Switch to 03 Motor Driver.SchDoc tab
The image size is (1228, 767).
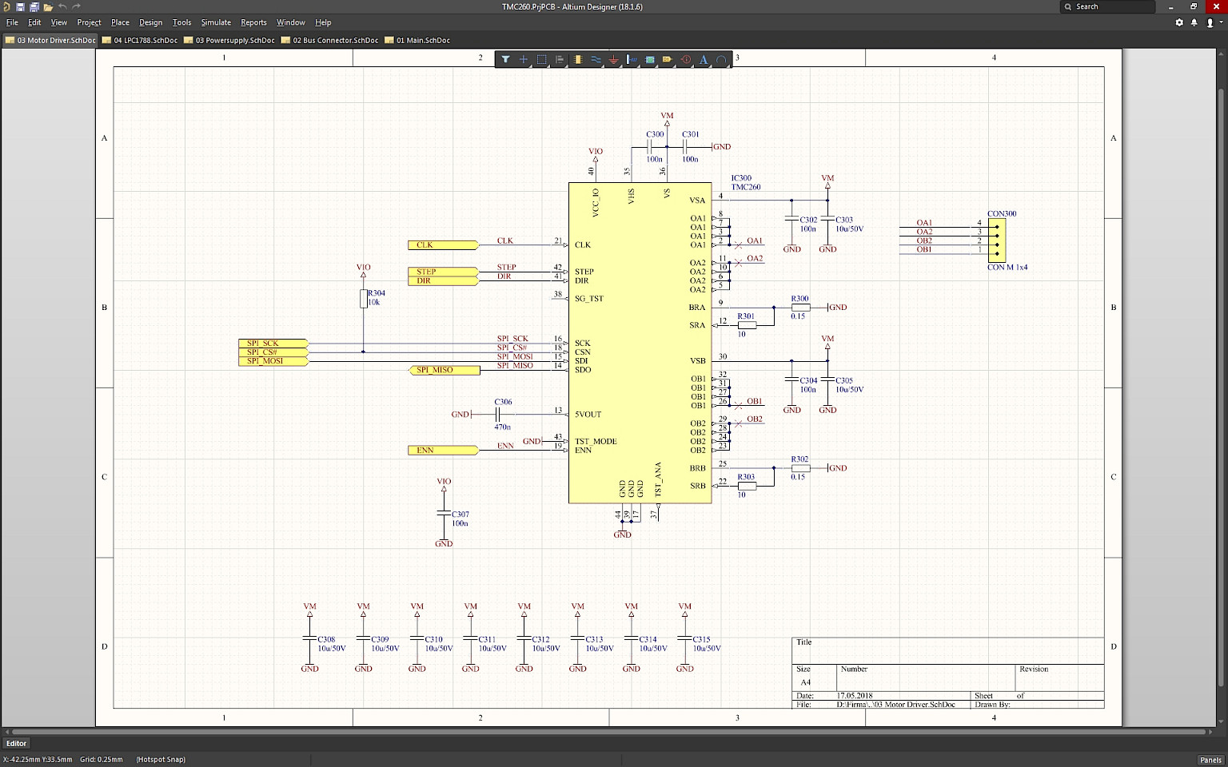[50, 40]
